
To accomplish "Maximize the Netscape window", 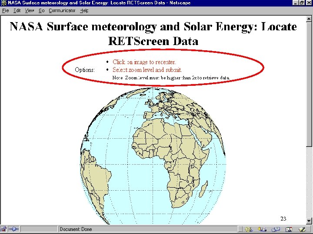I will click(x=302, y=3).
